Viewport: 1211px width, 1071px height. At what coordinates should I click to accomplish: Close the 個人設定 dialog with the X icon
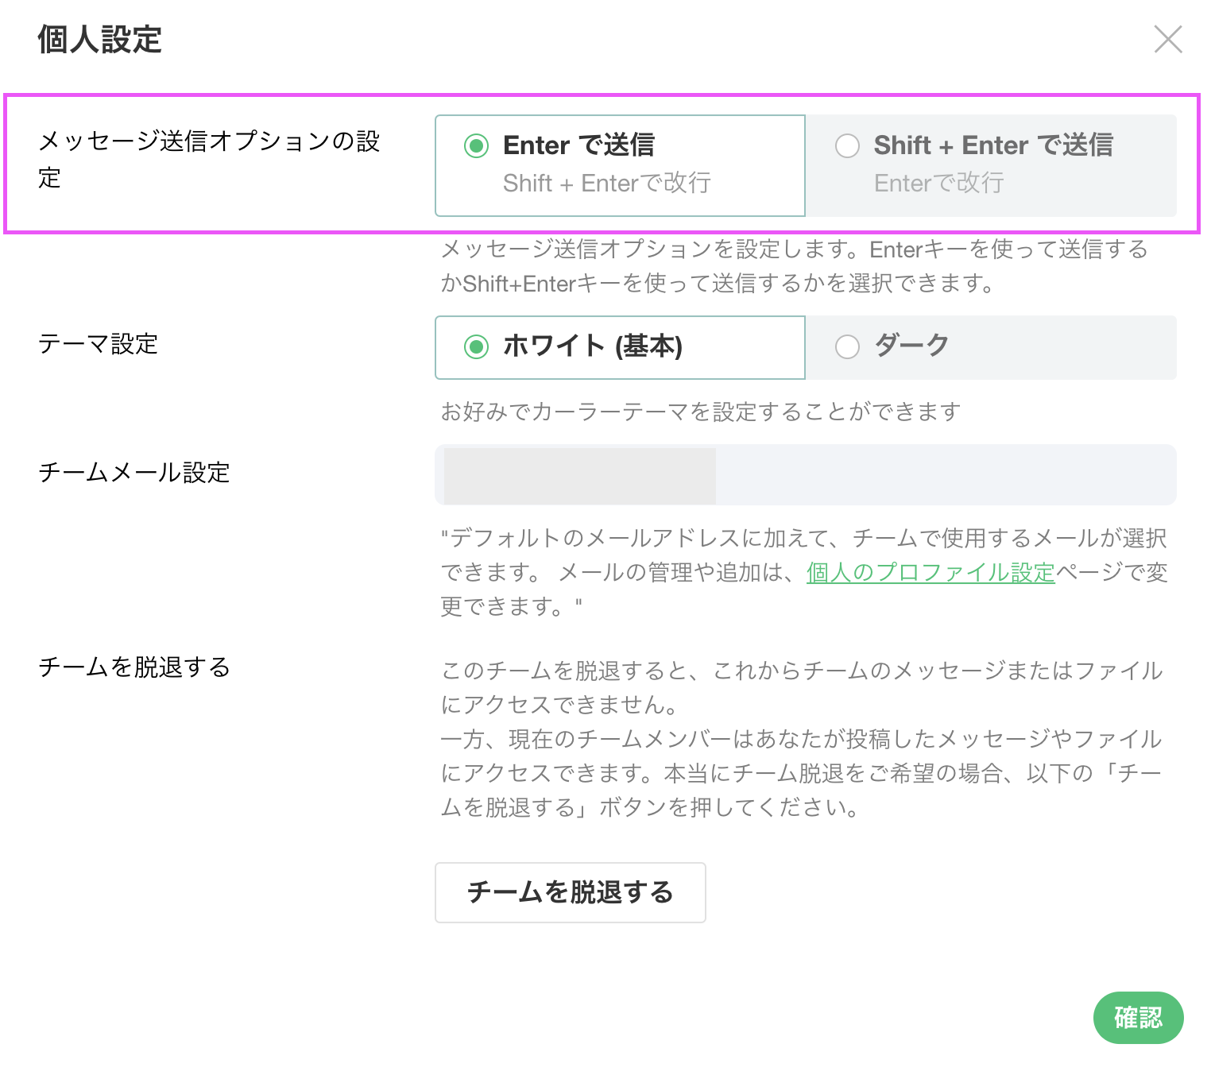pyautogui.click(x=1167, y=39)
